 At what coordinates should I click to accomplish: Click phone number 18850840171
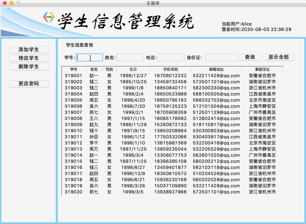171,88
